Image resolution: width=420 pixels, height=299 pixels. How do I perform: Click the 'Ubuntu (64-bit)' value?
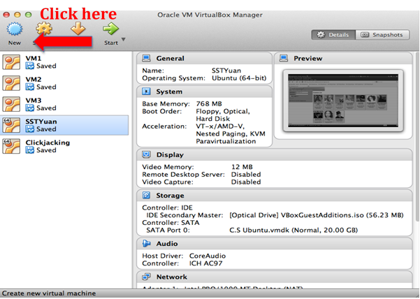coord(239,78)
